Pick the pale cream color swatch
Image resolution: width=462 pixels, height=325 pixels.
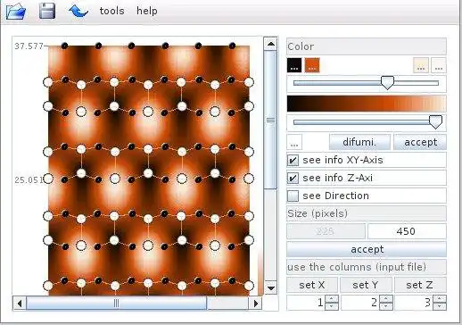[421, 65]
